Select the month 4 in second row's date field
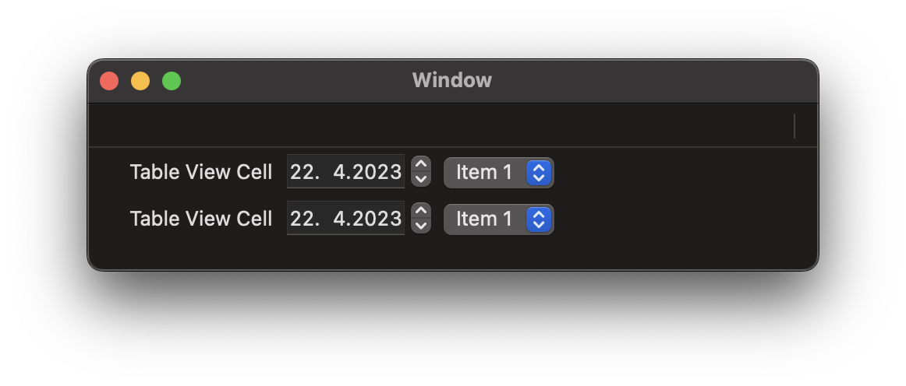906x386 pixels. point(339,219)
